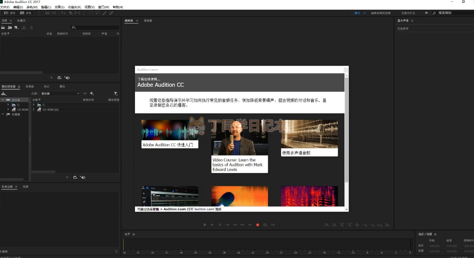Expand the C: drive in tree
This screenshot has height=258, width=474.
tap(8, 104)
